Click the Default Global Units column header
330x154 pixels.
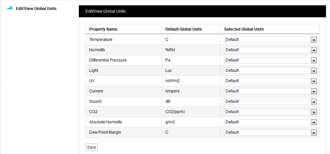tap(183, 29)
